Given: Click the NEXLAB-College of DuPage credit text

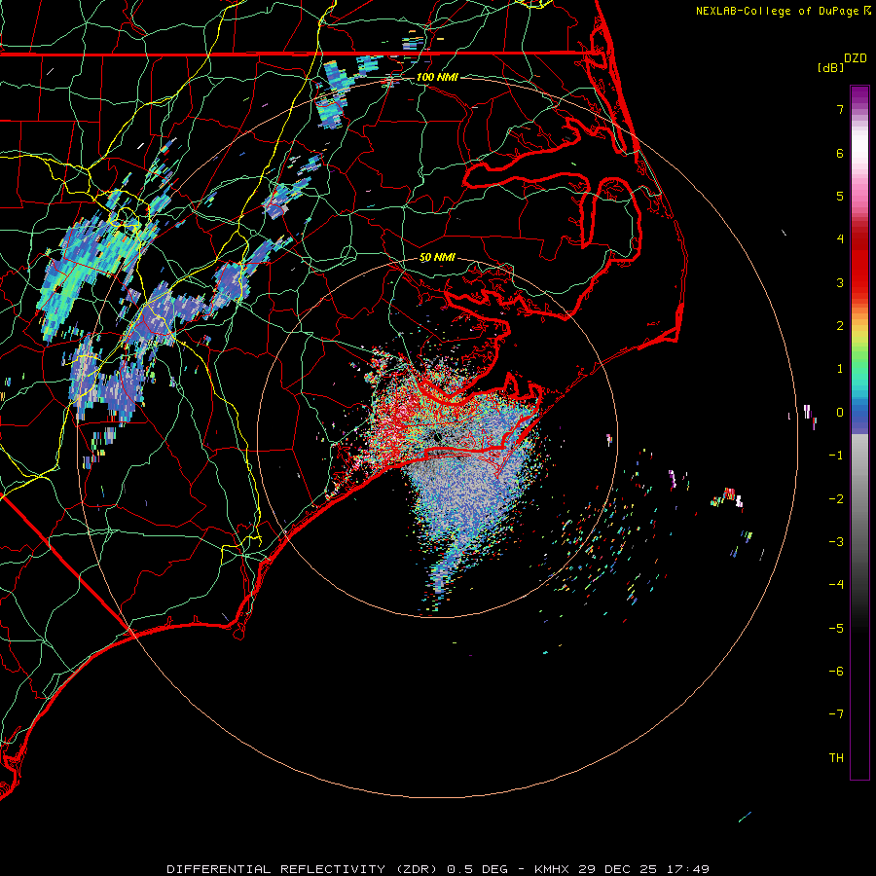Looking at the screenshot, I should tap(779, 11).
